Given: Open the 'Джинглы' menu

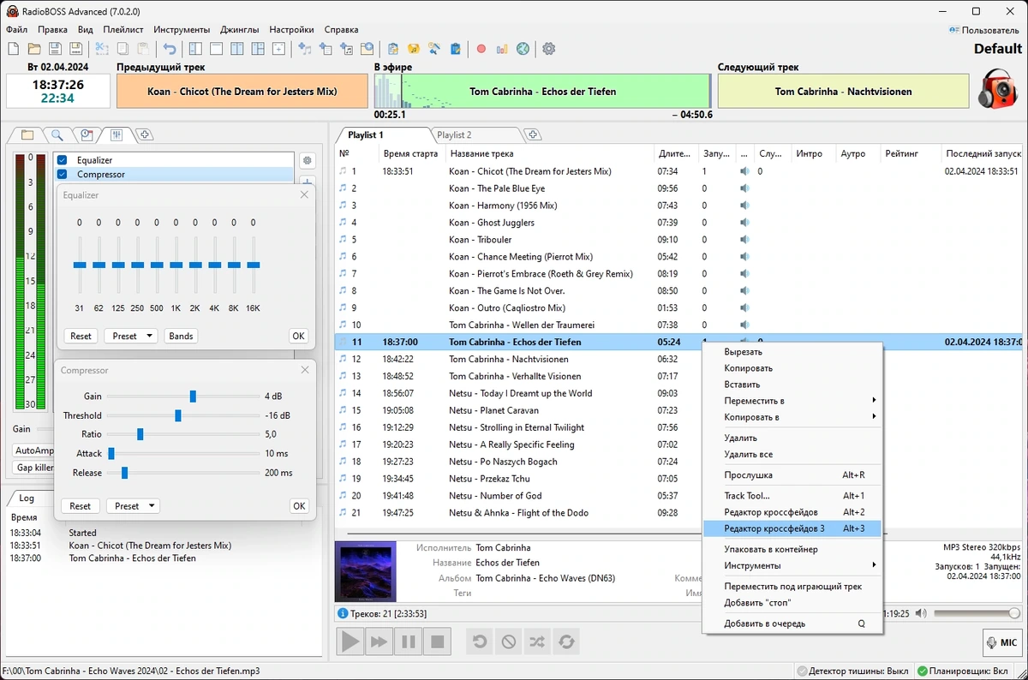Looking at the screenshot, I should click(x=239, y=30).
